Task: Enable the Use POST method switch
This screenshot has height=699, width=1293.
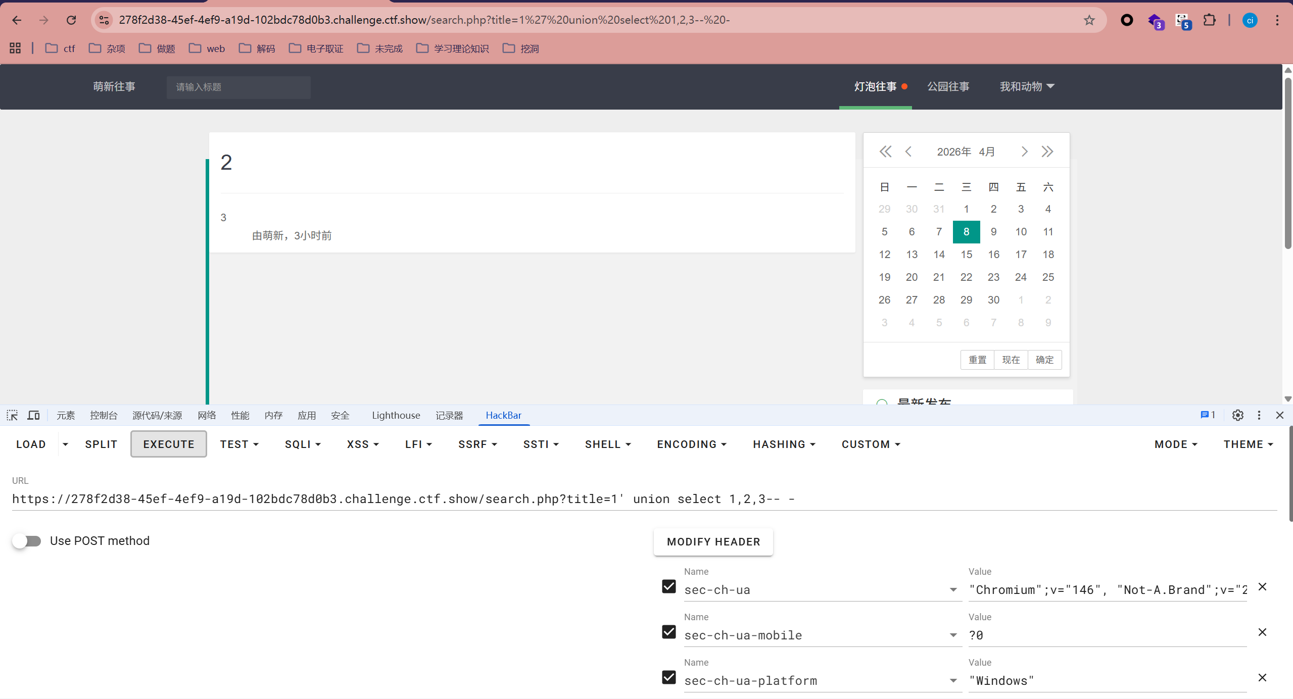Action: pyautogui.click(x=27, y=541)
